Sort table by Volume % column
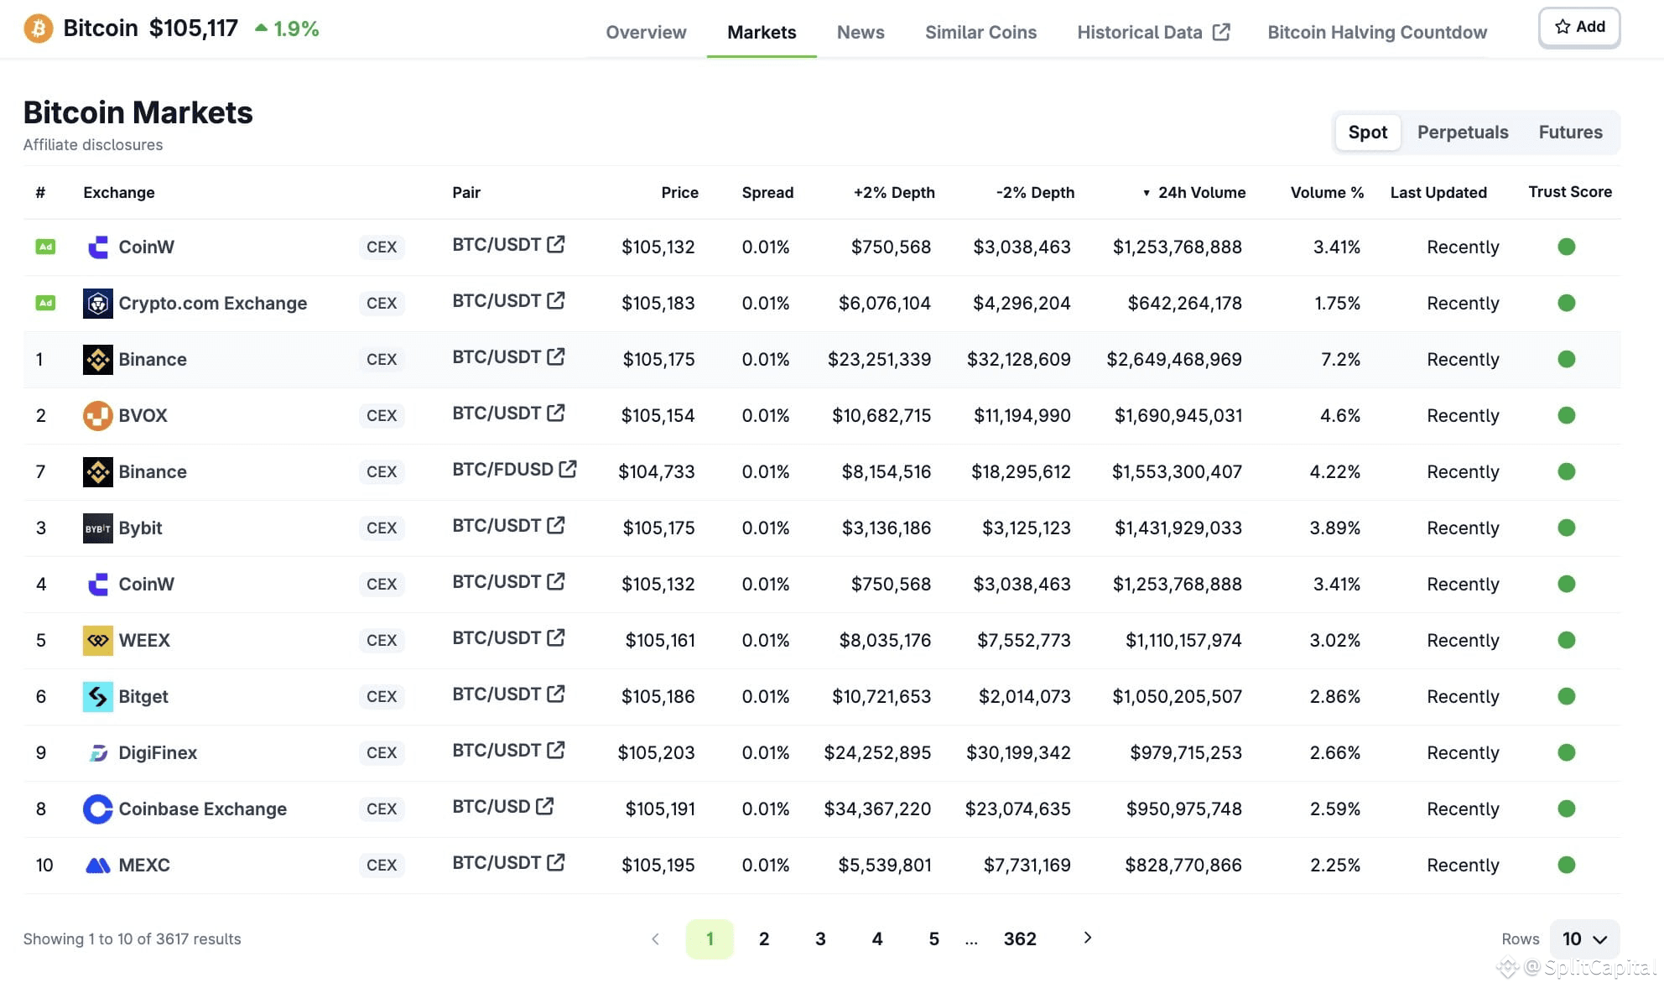 click(1327, 192)
